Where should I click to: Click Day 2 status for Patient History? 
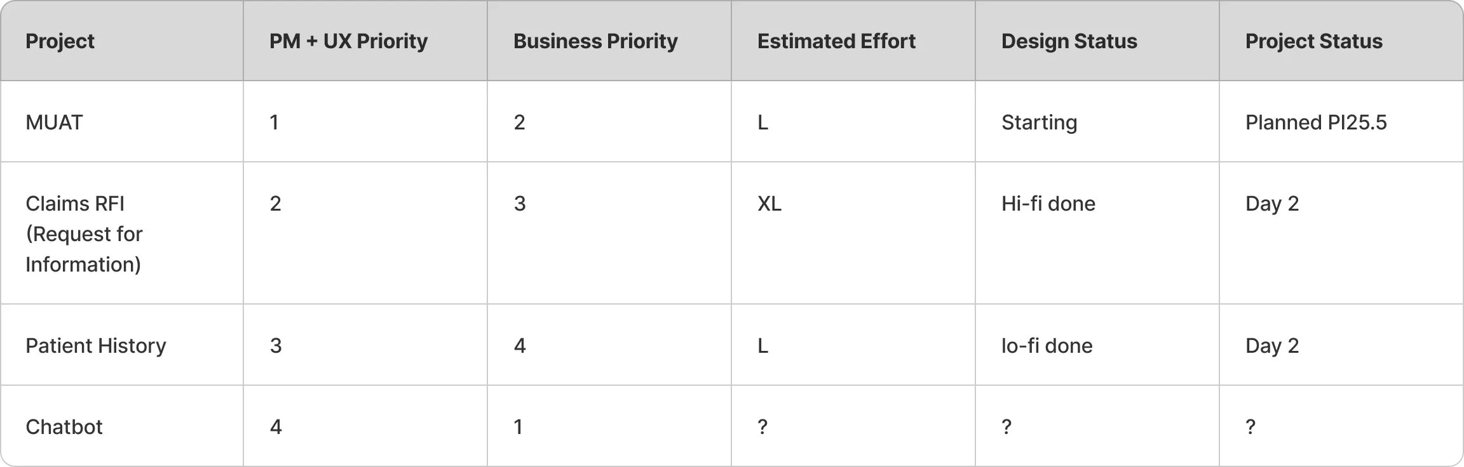coord(1272,345)
